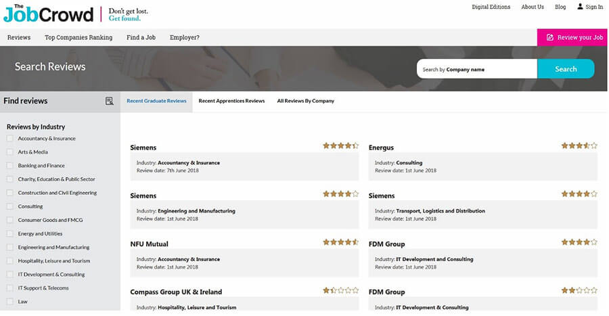Click the JobCrowd logo

click(x=47, y=13)
